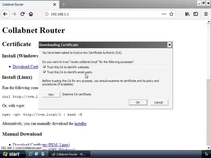
Task: Go back with the browser back arrow
Action: (x=5, y=14)
